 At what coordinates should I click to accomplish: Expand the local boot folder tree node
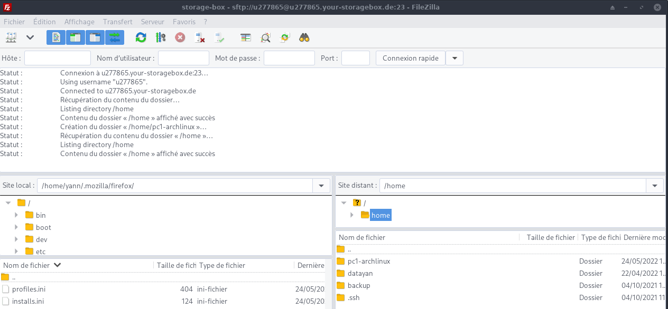(16, 228)
